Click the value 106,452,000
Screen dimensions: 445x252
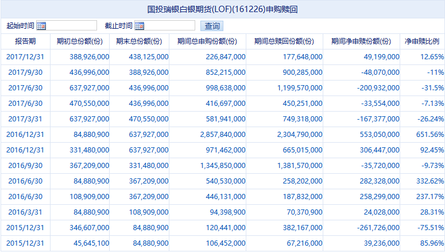point(226,243)
